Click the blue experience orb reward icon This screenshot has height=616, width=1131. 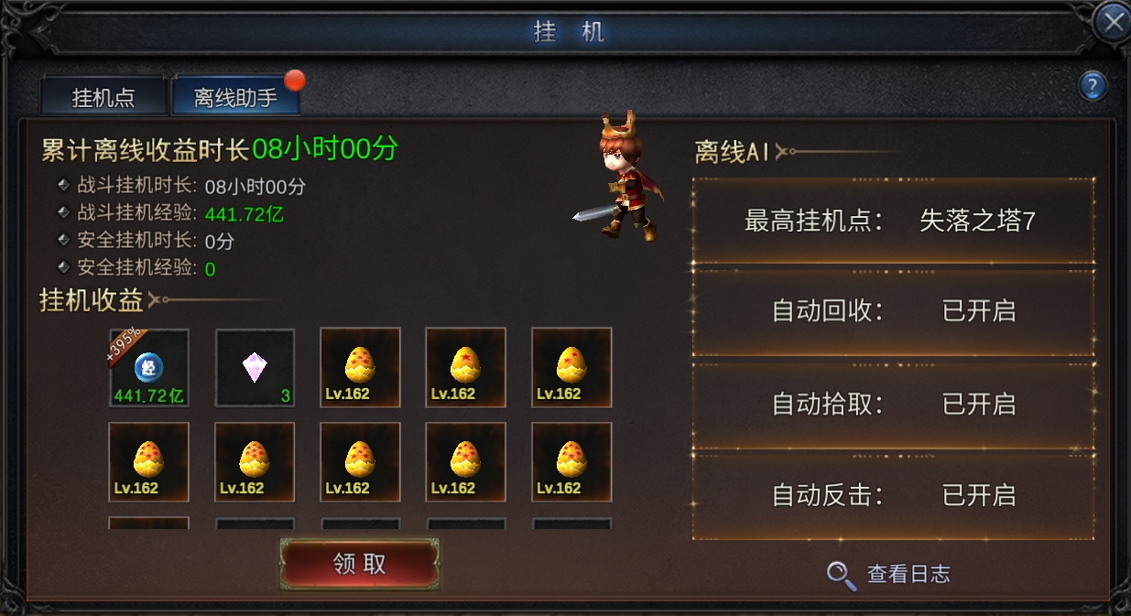pos(149,367)
